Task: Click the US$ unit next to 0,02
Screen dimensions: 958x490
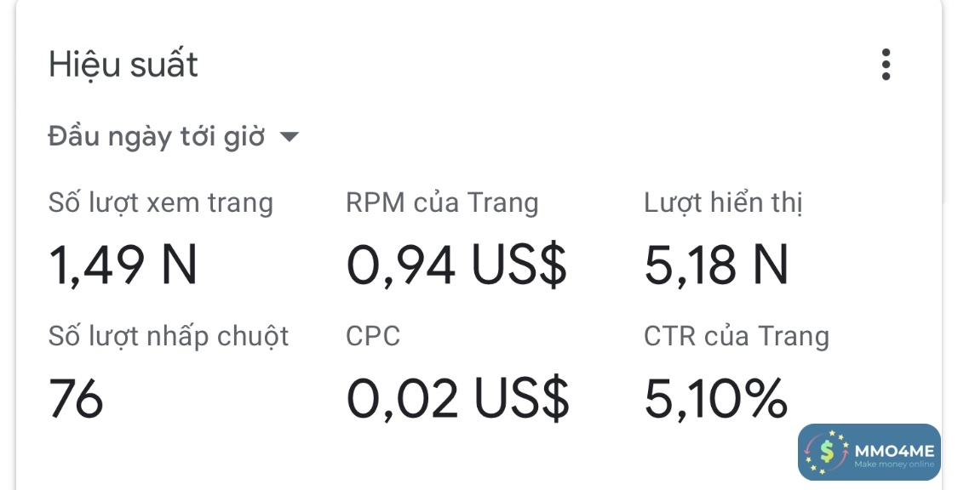Action: (521, 398)
